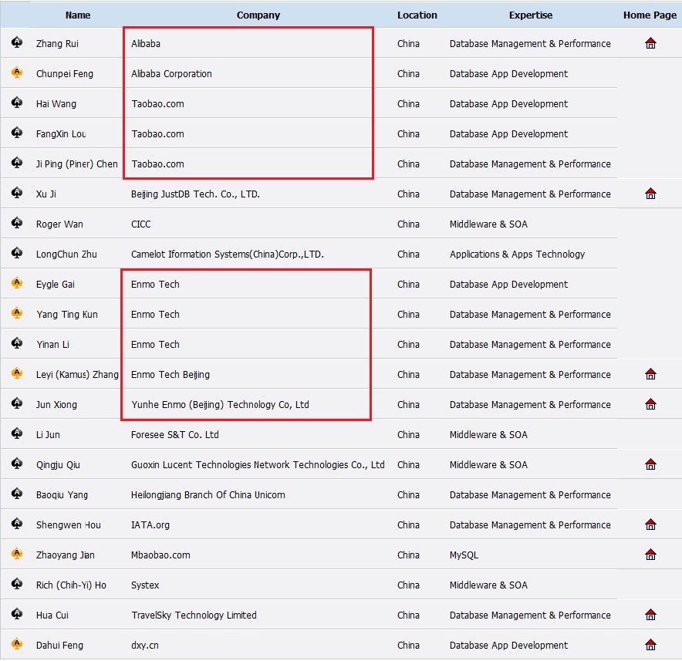Select the name Zhaoyang Jian
The image size is (682, 661).
66,555
